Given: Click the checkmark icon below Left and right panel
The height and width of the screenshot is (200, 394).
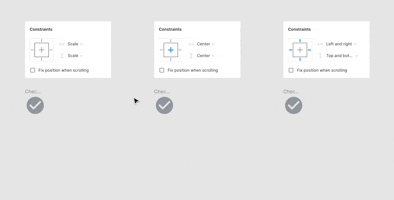Looking at the screenshot, I should coord(294,106).
